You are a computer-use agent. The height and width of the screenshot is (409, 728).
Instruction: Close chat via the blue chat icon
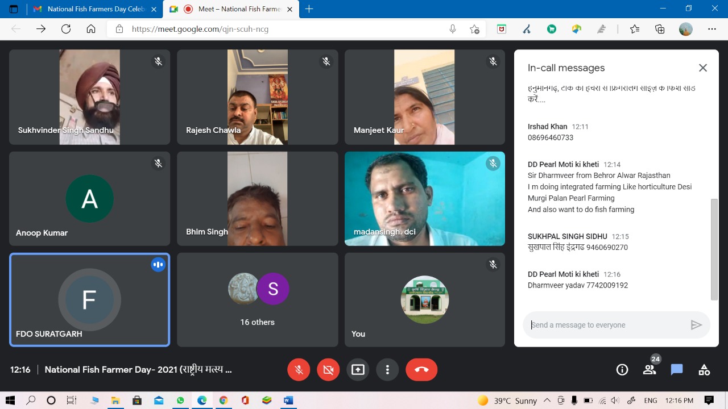676,370
